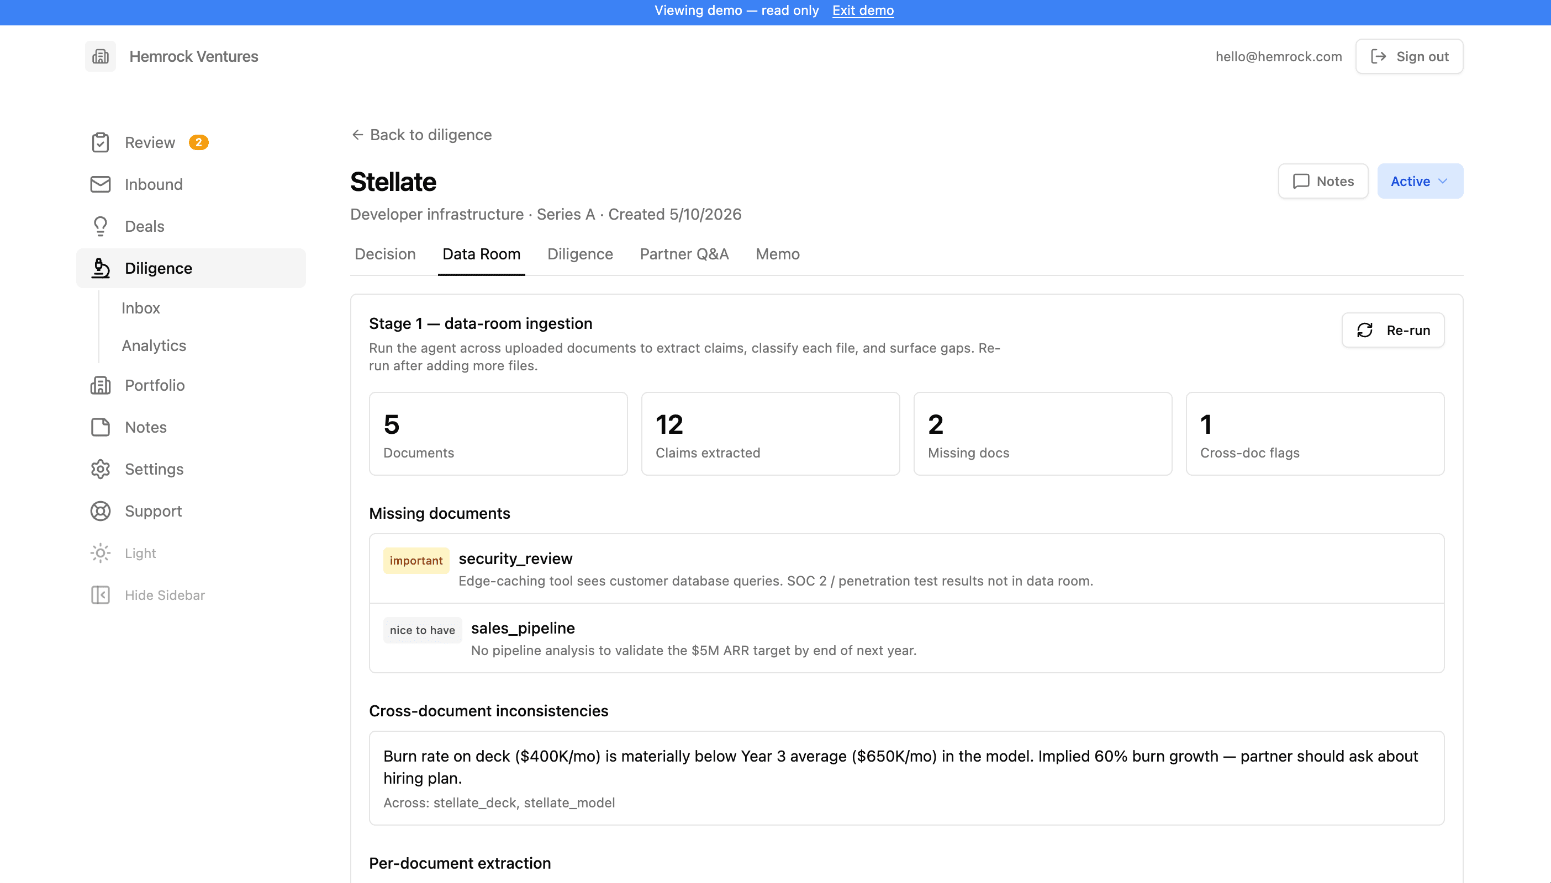Image resolution: width=1551 pixels, height=883 pixels.
Task: Select the Data Room tab
Action: 481,254
